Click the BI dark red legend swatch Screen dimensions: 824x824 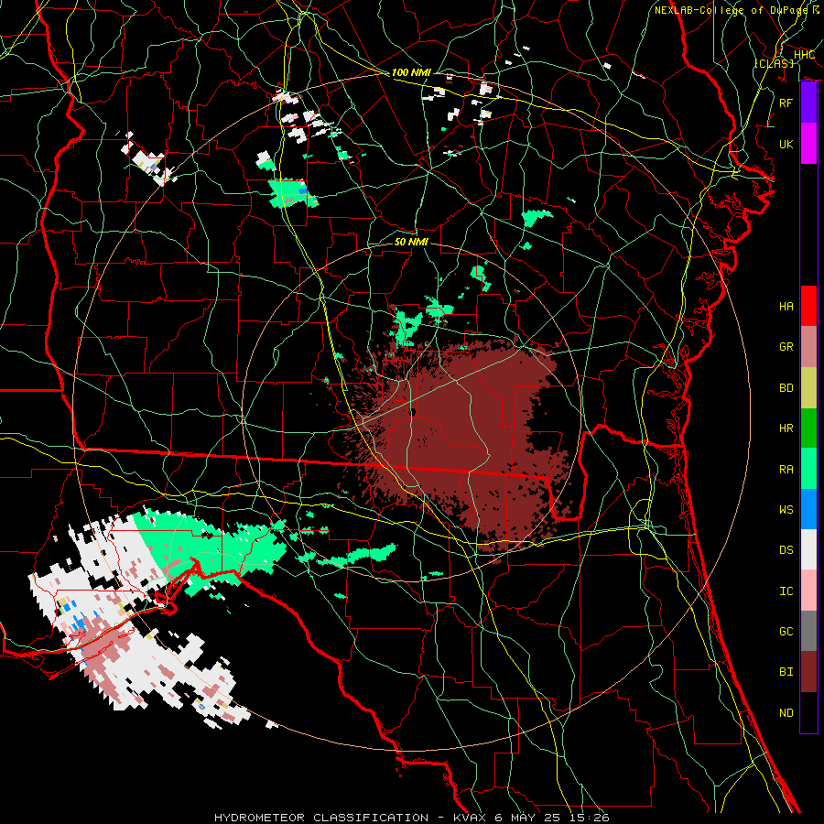[x=808, y=672]
